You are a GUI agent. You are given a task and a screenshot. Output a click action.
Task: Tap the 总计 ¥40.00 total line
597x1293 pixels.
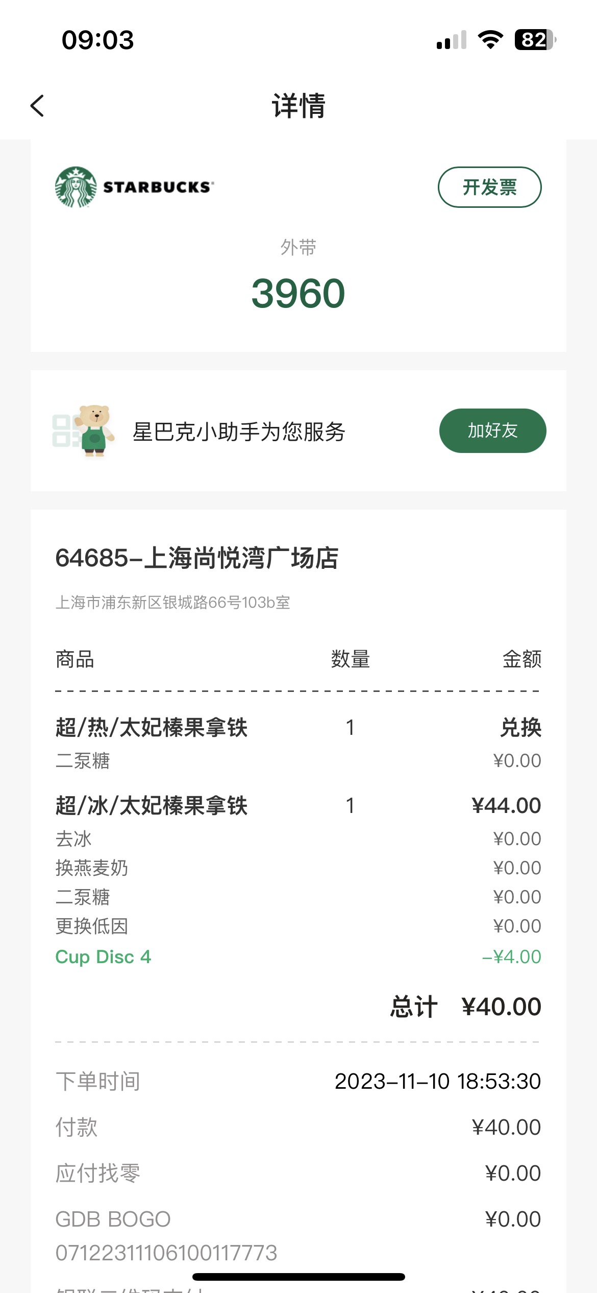coord(465,1007)
